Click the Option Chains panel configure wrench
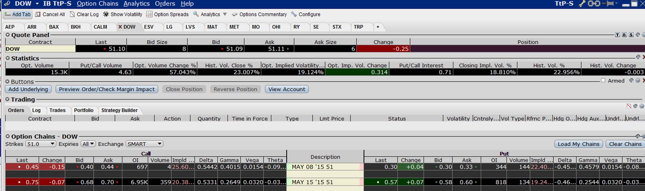The width and height of the screenshot is (645, 191). (638, 136)
